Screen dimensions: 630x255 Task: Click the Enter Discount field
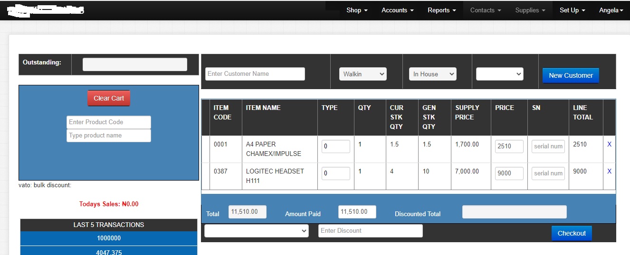click(x=370, y=231)
